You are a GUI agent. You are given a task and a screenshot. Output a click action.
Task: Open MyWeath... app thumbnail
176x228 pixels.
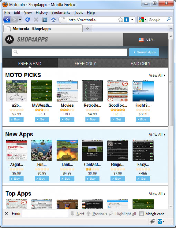coord(42,91)
